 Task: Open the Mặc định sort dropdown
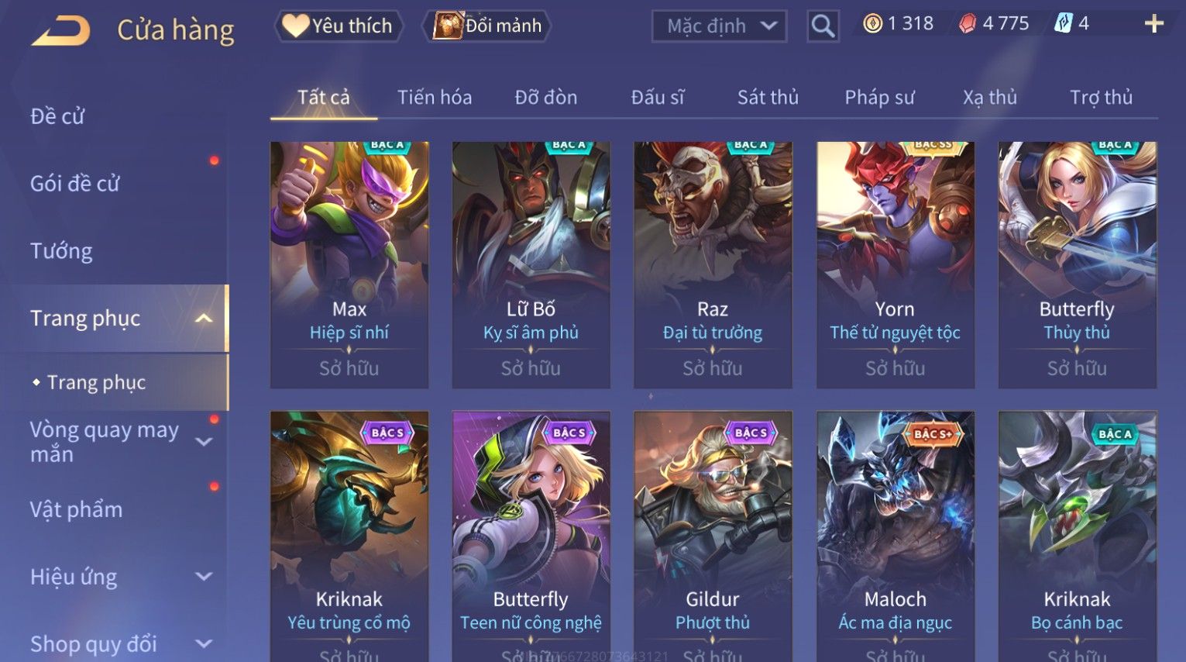click(719, 26)
